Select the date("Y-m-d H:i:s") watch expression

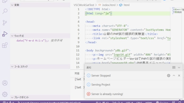(39, 41)
